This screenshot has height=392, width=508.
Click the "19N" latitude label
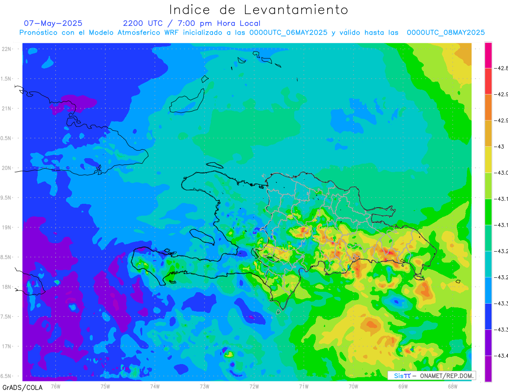point(7,228)
